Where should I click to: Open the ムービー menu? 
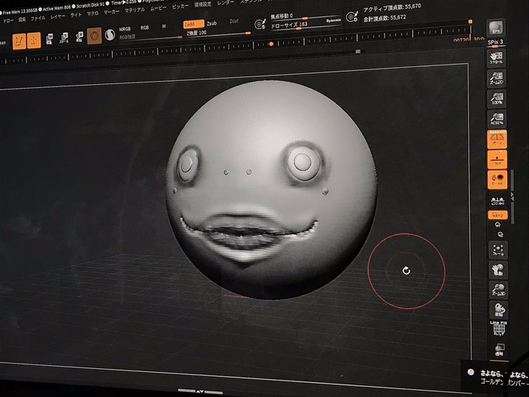(x=158, y=8)
